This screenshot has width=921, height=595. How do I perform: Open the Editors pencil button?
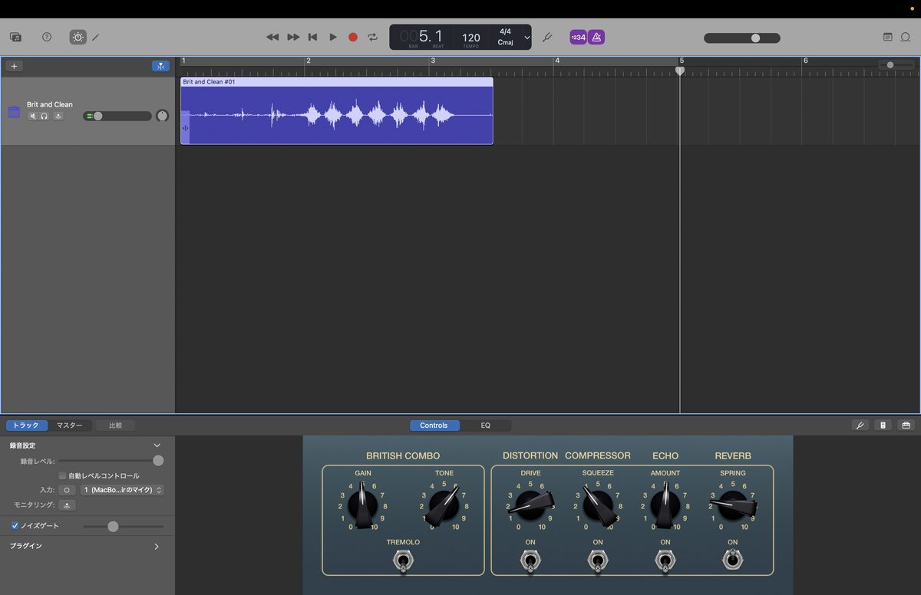[96, 37]
